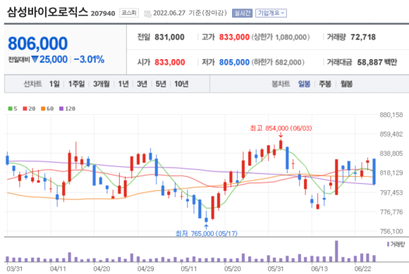Screen dimensions: 409x274
Task: Select the 1일 line chart tab
Action: 54,84
